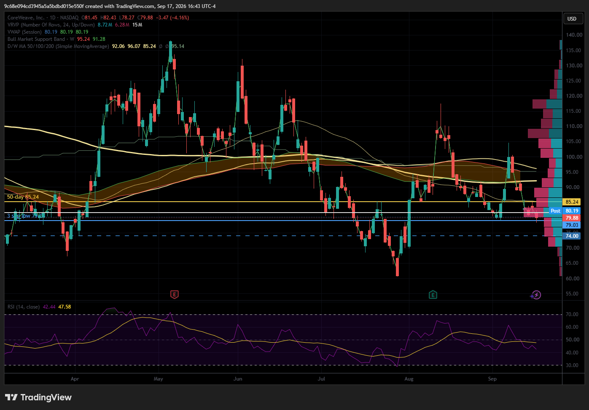Click 120.00 on the price axis
Image resolution: width=589 pixels, height=410 pixels.
(574, 96)
